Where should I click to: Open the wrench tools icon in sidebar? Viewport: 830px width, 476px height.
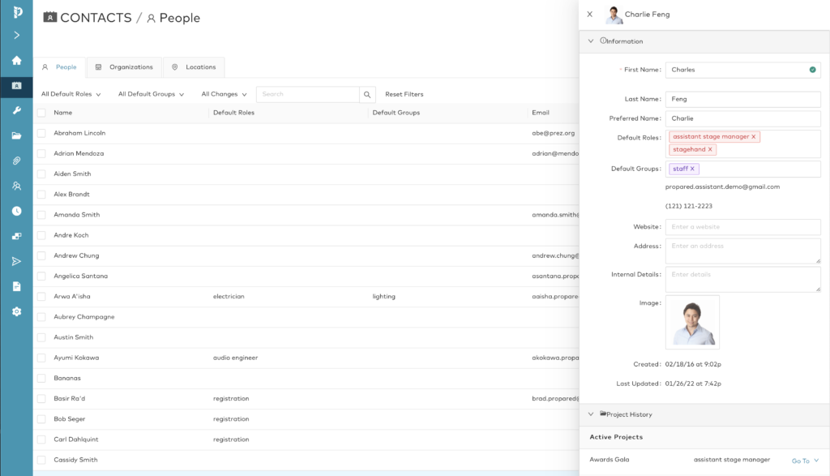pyautogui.click(x=16, y=110)
